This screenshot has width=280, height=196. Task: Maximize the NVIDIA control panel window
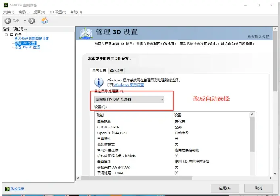click(258, 5)
